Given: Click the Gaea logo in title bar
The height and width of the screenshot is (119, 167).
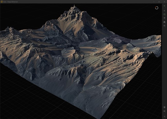Looking at the screenshot, I should (2, 2).
